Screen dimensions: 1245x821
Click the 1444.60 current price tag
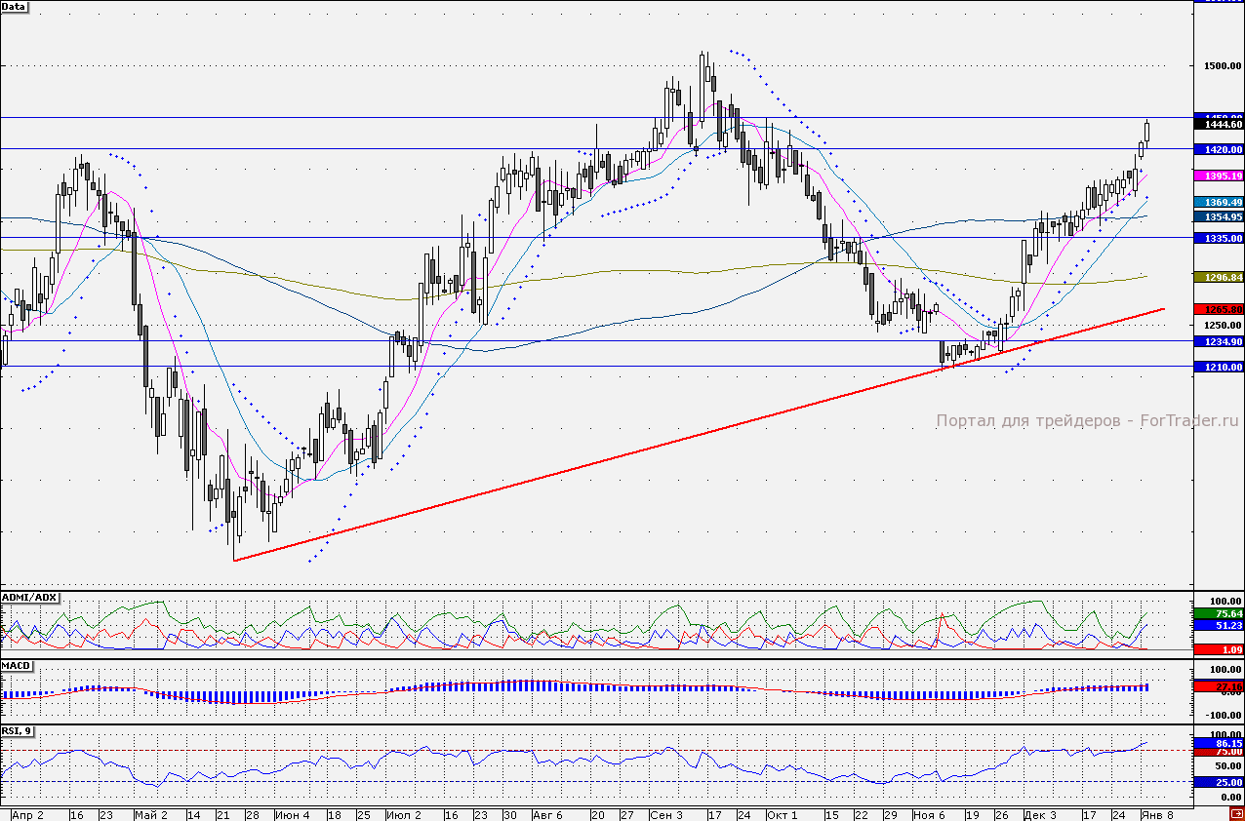pyautogui.click(x=1220, y=124)
